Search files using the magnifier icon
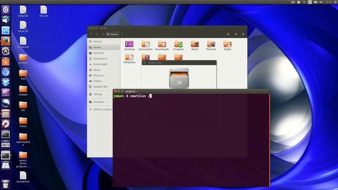This screenshot has width=338, height=190. tap(228, 34)
